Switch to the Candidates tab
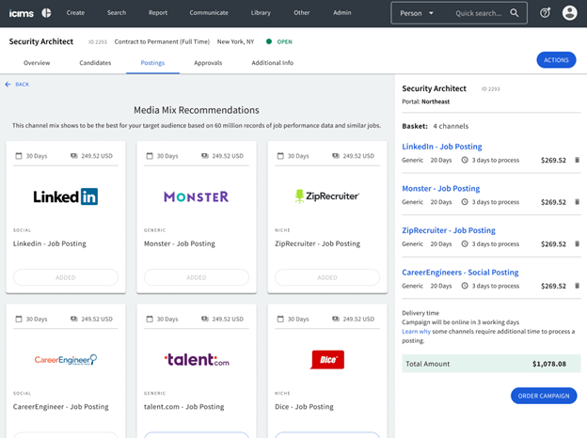587x438 pixels. [x=94, y=63]
